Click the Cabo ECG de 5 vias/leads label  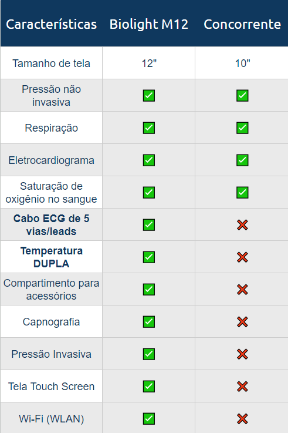(x=51, y=225)
